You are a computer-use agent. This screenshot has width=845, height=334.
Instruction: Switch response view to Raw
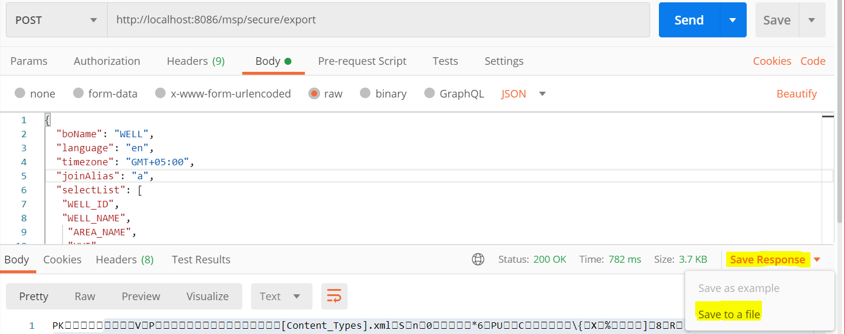click(85, 296)
